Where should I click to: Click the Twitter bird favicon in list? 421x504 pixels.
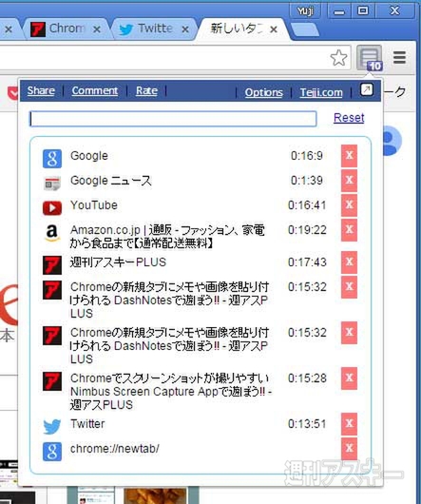52,427
